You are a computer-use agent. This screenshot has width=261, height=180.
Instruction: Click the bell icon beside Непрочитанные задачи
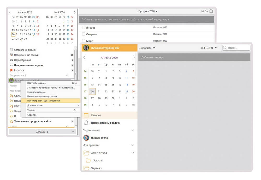(86, 123)
